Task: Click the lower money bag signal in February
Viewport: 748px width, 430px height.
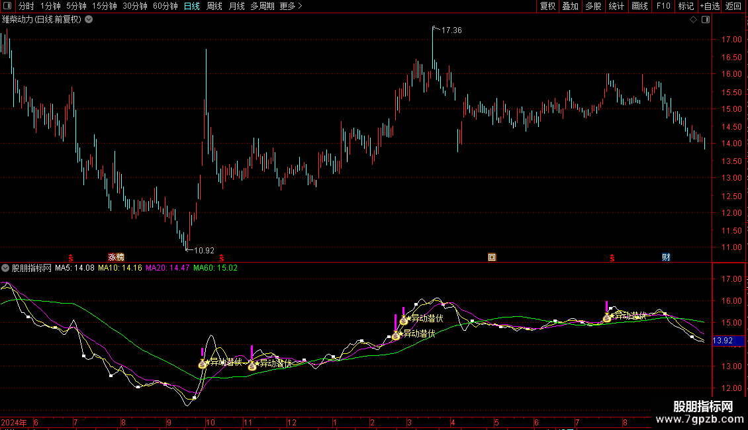Action: [x=396, y=335]
